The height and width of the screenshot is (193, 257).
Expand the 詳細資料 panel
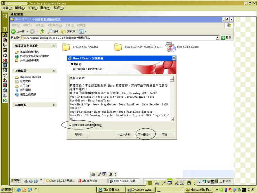[x=54, y=105]
